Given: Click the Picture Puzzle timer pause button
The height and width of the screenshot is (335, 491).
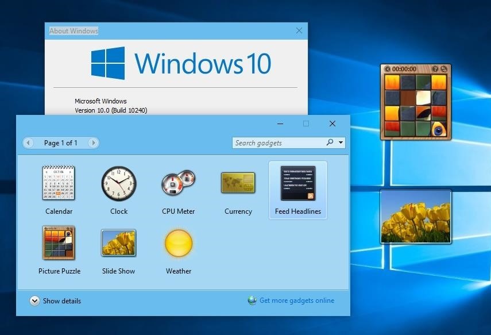Looking at the screenshot, I should coord(388,69).
